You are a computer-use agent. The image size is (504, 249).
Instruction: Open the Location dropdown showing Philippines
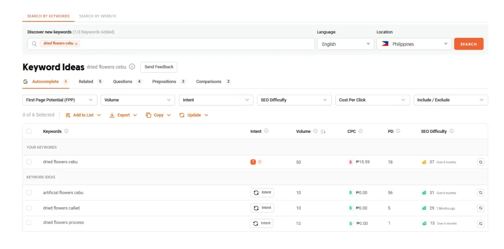click(414, 44)
